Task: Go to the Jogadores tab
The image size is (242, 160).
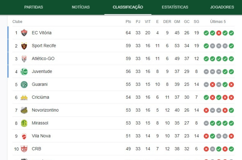Action: coord(222,7)
